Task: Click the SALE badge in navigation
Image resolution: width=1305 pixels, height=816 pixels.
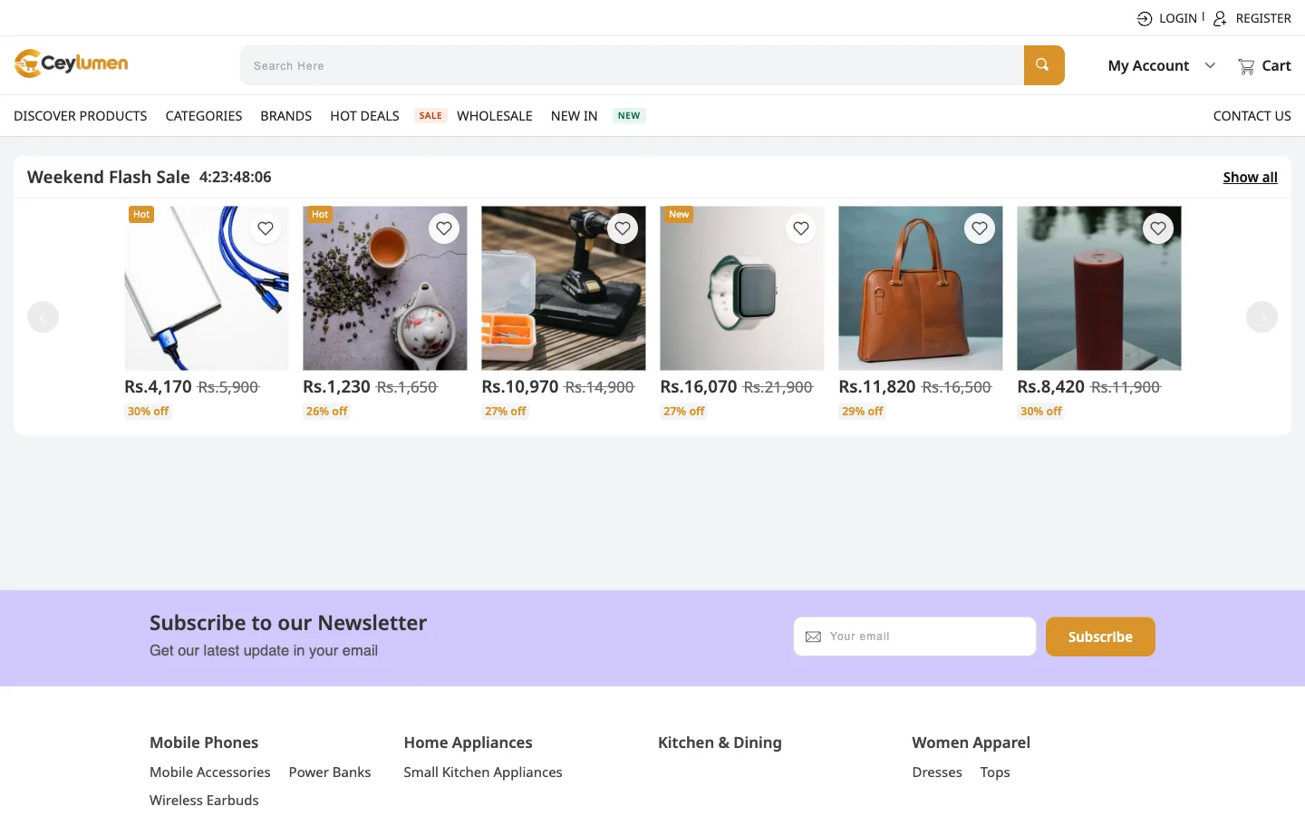Action: pos(430,116)
